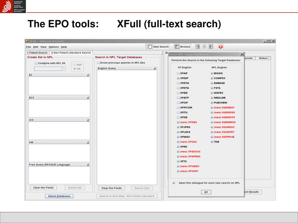Uncheck the PUBCHEM database checkbox
Image resolution: width=298 pixels, height=223 pixels.
coord(212,103)
